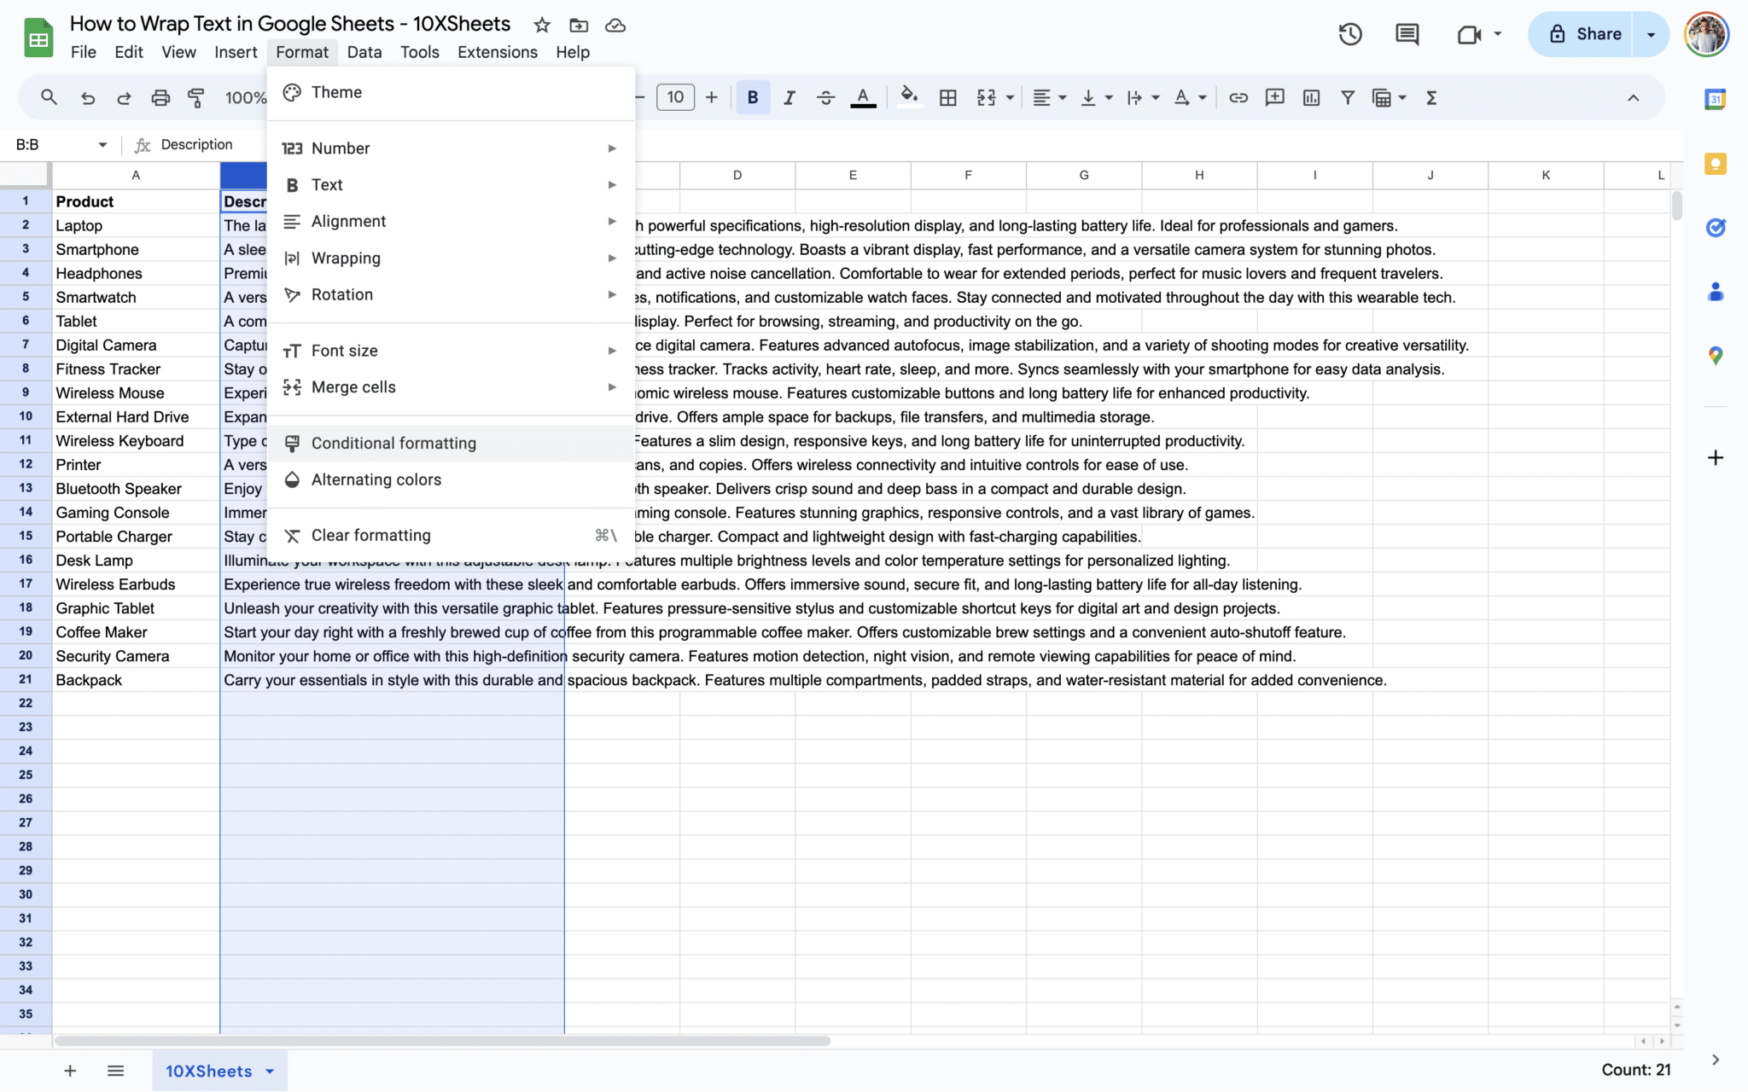Image resolution: width=1748 pixels, height=1092 pixels.
Task: Open the Name box dropdown arrow
Action: click(x=102, y=145)
